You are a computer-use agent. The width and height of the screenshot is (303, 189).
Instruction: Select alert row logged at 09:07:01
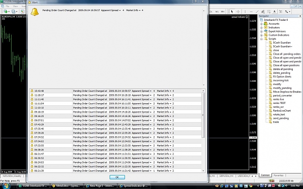(115, 120)
